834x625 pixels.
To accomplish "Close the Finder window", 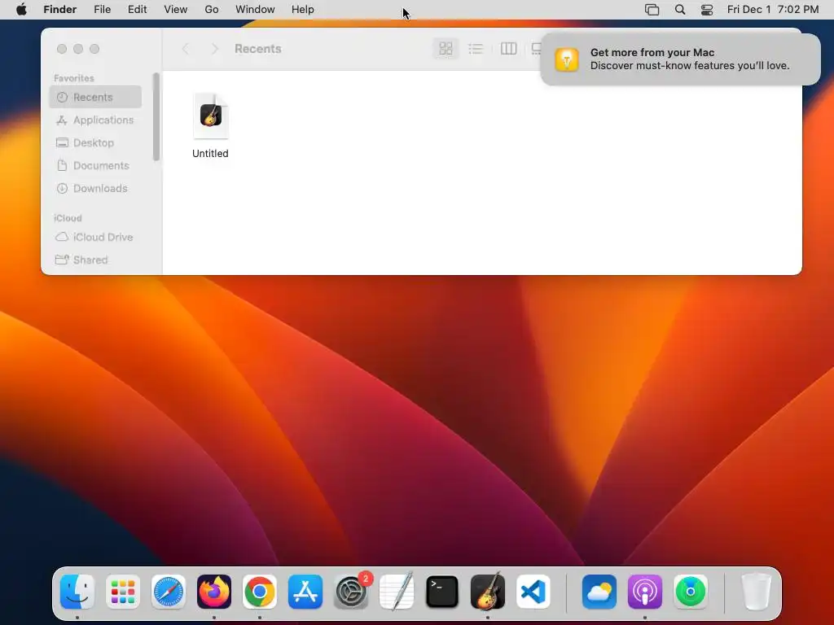I will tap(62, 49).
